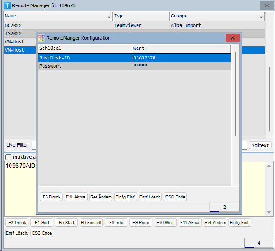Click Ret Ändern in the Konfiguration dialog

[101, 197]
